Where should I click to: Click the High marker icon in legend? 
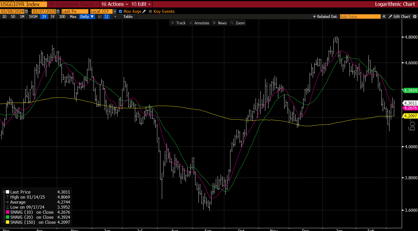8,197
